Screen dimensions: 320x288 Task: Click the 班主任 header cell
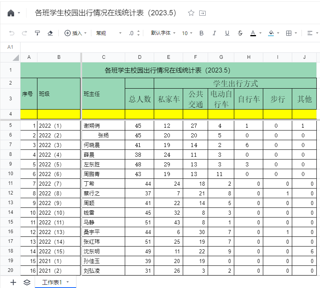pyautogui.click(x=103, y=94)
